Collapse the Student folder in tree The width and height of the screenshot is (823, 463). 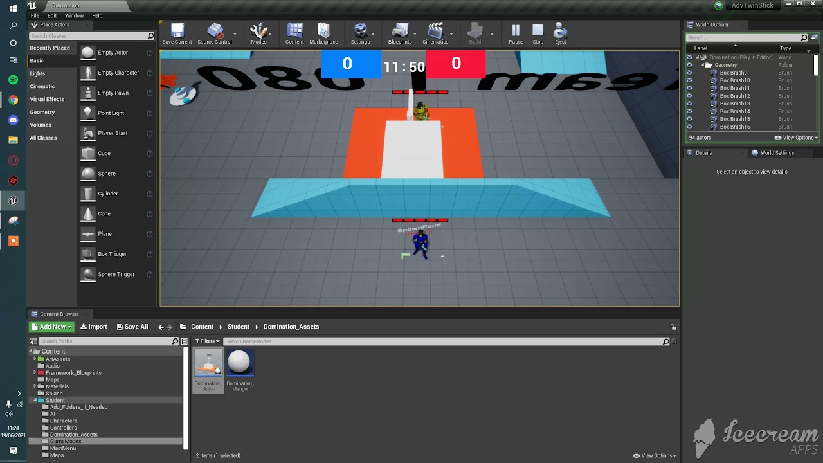35,400
